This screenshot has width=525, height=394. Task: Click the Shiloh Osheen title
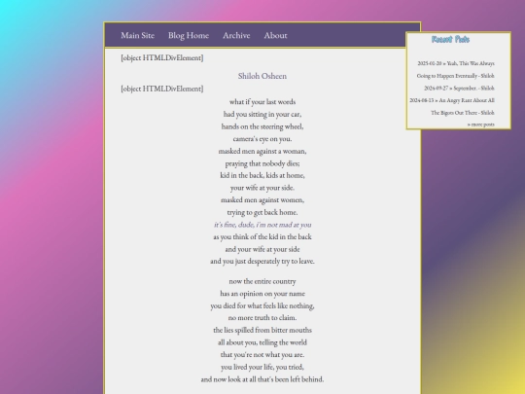262,76
